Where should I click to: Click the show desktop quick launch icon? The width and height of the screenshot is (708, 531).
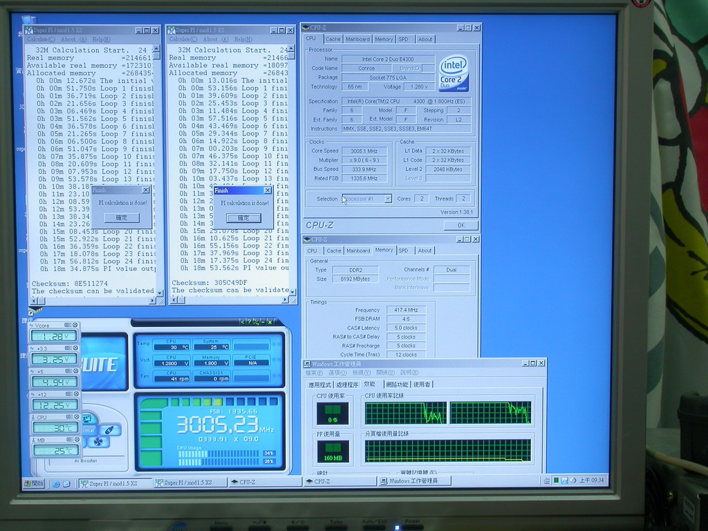pos(66,483)
